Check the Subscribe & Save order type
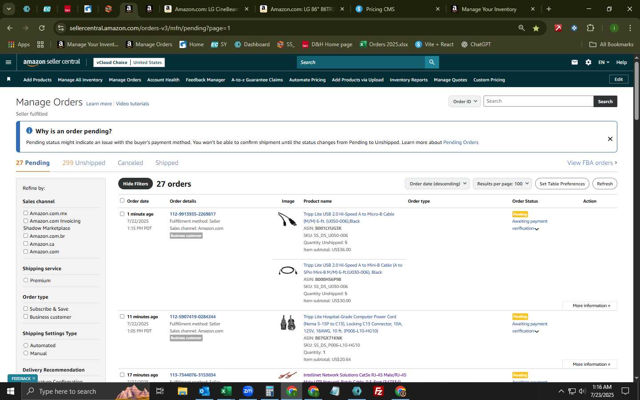 26,308
